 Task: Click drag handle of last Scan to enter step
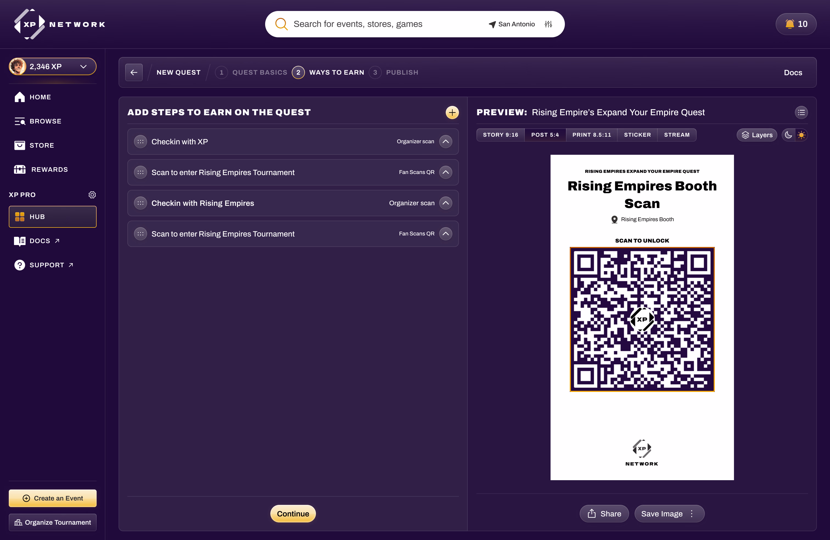pyautogui.click(x=141, y=234)
